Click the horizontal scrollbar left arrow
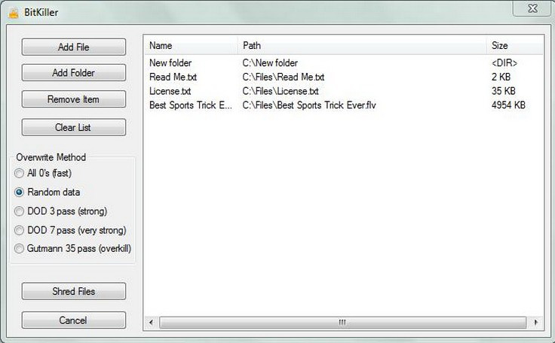 [152, 322]
